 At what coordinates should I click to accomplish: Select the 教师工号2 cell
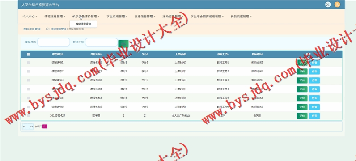coord(223,71)
